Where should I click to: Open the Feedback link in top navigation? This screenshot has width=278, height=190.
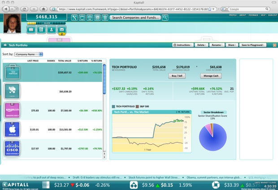[x=253, y=15]
